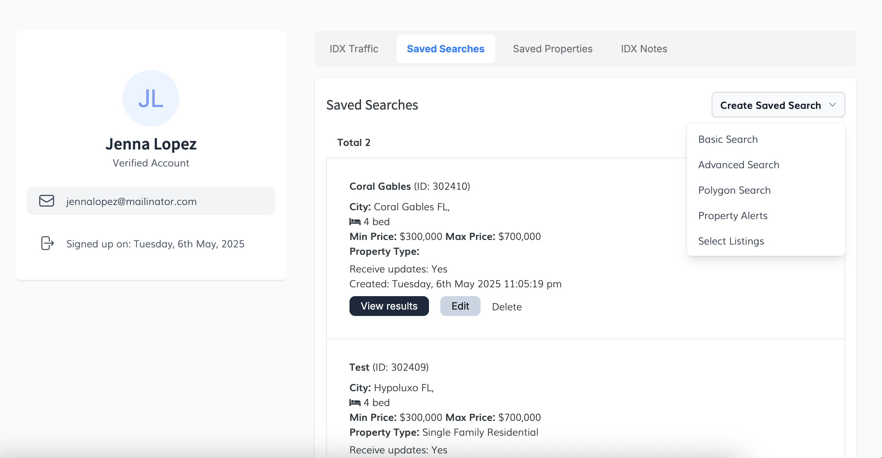Pick Polygon Search menu entry

click(734, 190)
